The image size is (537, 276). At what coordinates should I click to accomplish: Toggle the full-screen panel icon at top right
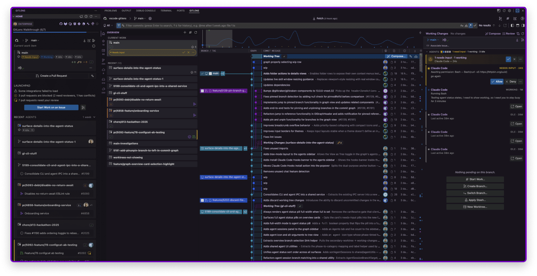click(x=517, y=11)
